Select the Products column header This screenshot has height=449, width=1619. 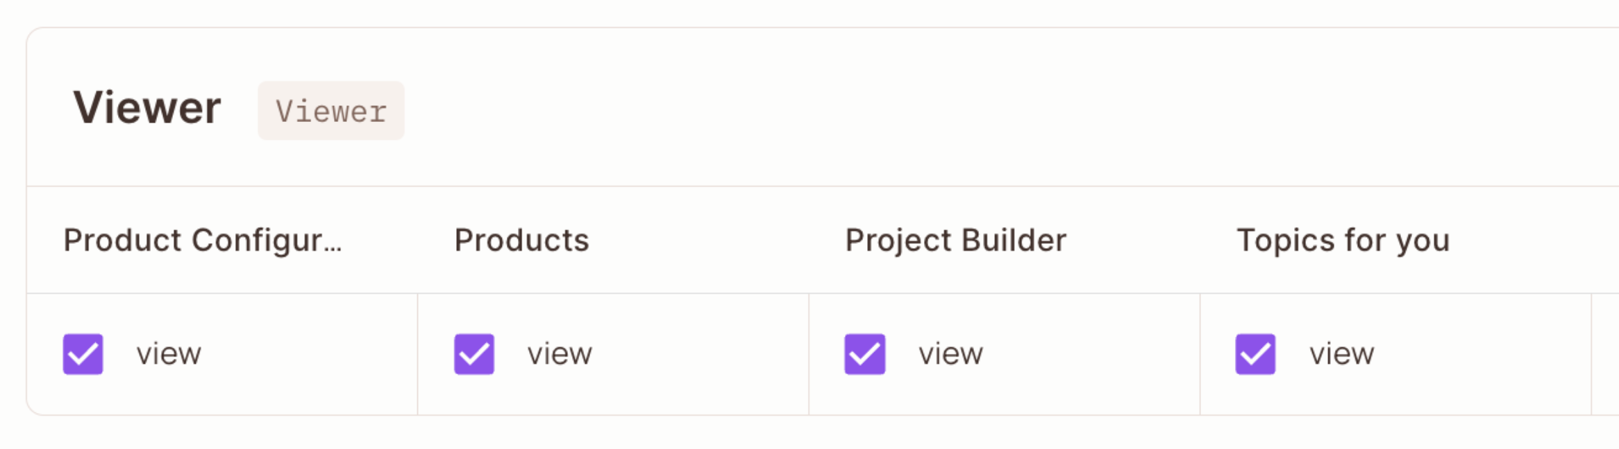click(x=521, y=240)
